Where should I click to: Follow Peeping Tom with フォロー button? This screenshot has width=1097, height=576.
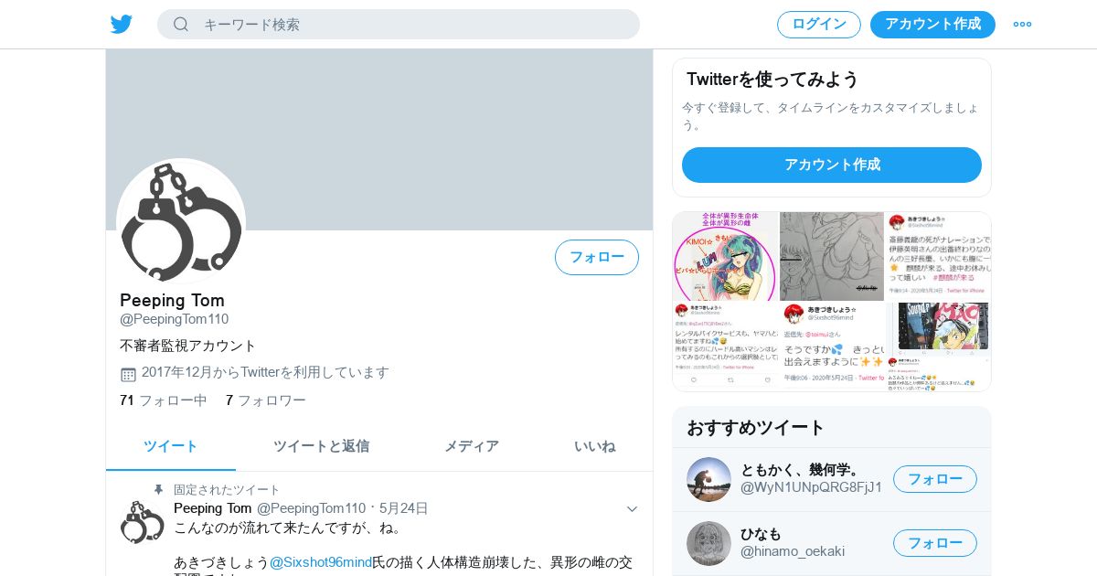tap(597, 257)
